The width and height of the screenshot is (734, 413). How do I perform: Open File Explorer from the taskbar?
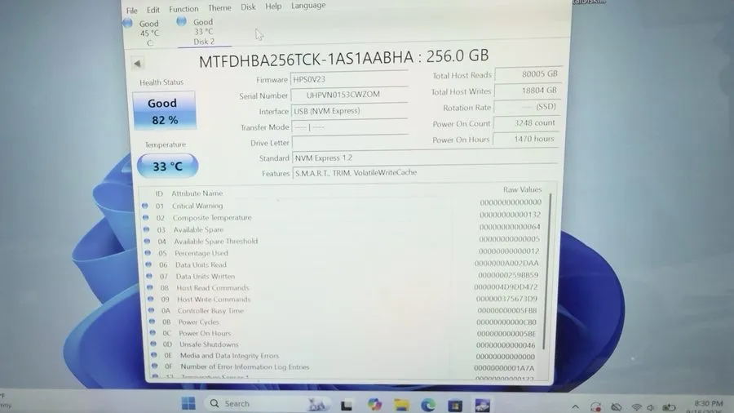coord(401,405)
